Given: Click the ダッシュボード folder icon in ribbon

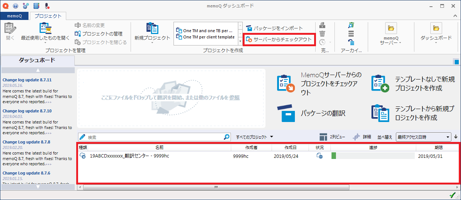Looking at the screenshot, I should click(x=436, y=28).
